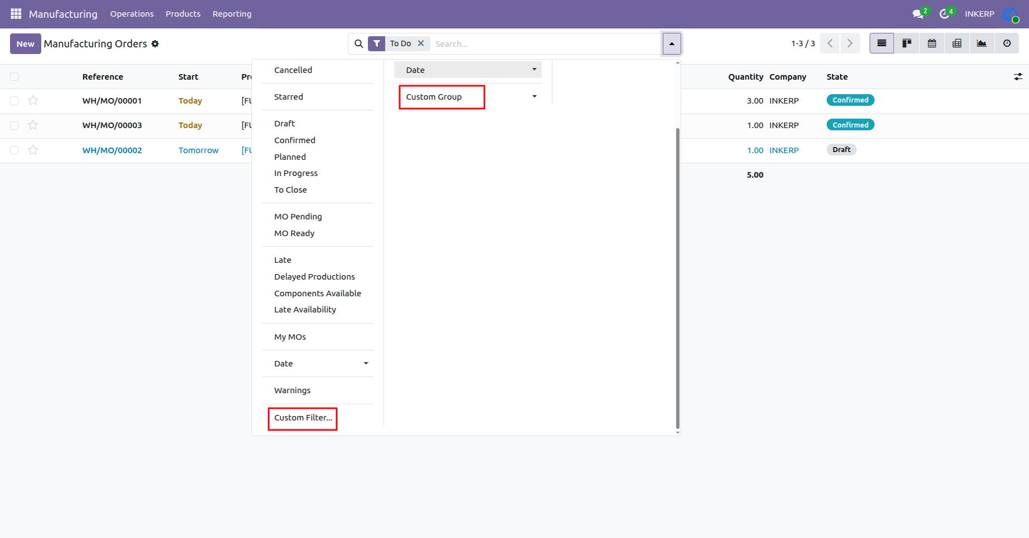1029x538 pixels.
Task: Star the WH/MO/00001 order
Action: pos(33,100)
